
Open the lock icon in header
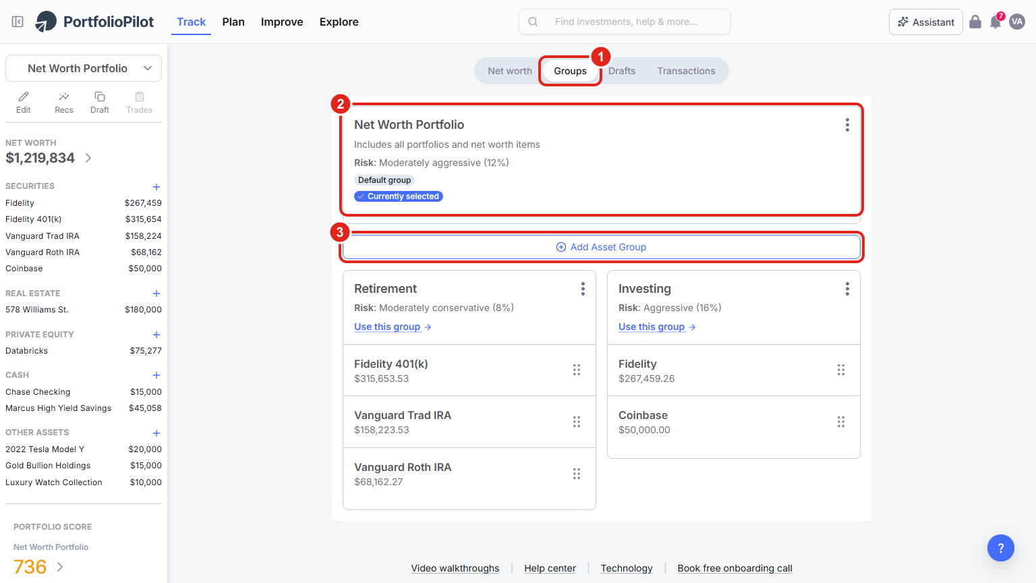[x=975, y=22]
